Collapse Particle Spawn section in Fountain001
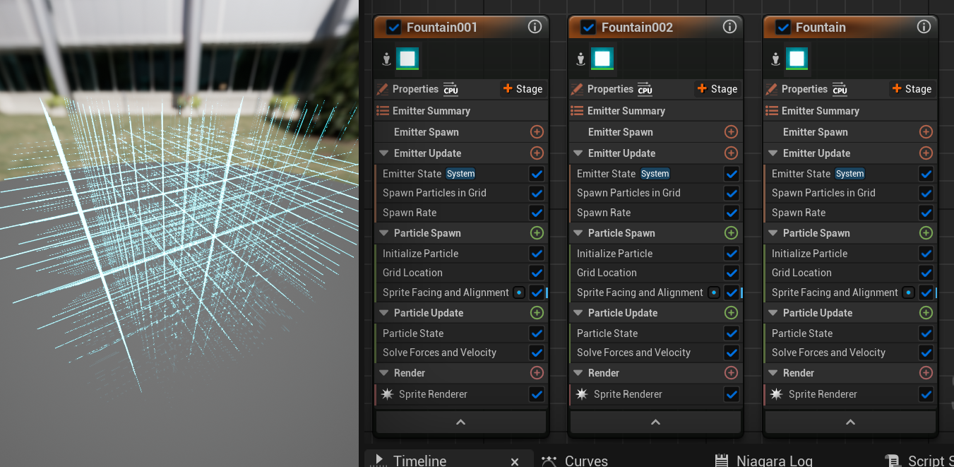 coord(384,233)
